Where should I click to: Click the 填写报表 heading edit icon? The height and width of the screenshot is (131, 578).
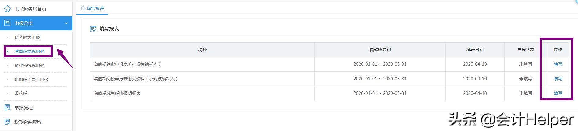(93, 29)
